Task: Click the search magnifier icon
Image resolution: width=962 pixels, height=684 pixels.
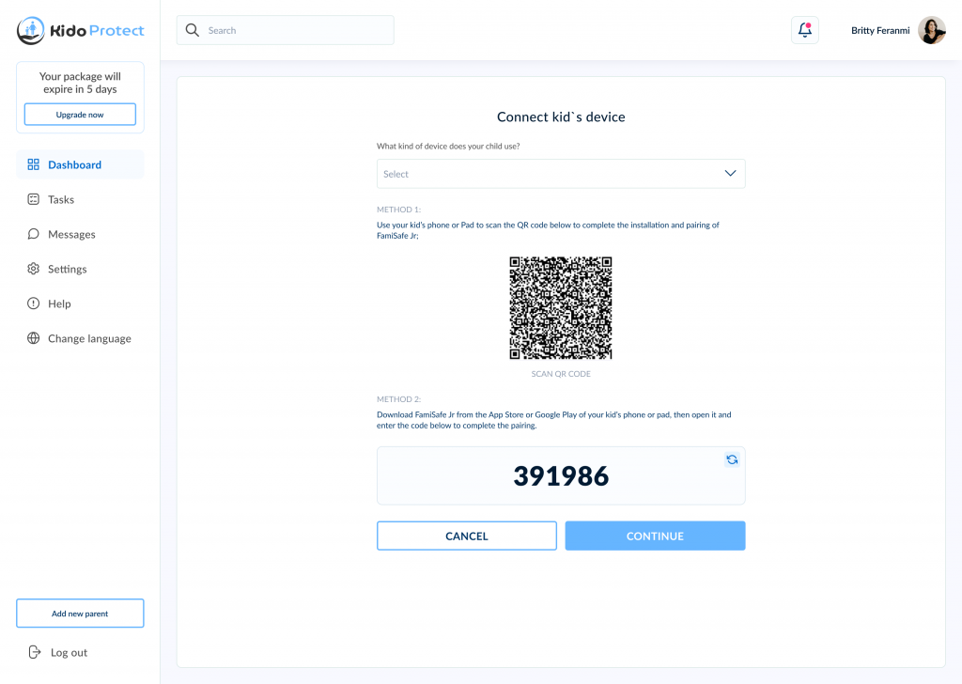Action: 193,30
